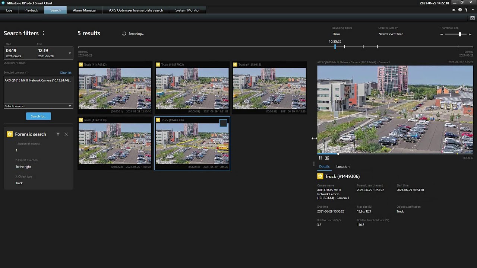Open the Live tab
477x268 pixels.
coord(9,10)
